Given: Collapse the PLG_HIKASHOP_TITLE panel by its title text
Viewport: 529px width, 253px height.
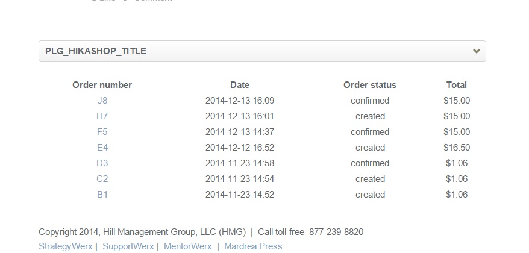Looking at the screenshot, I should coord(96,51).
